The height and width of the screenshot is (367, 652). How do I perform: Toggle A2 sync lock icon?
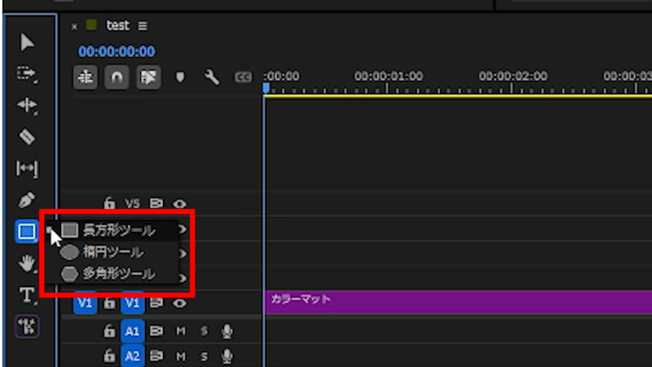point(156,356)
